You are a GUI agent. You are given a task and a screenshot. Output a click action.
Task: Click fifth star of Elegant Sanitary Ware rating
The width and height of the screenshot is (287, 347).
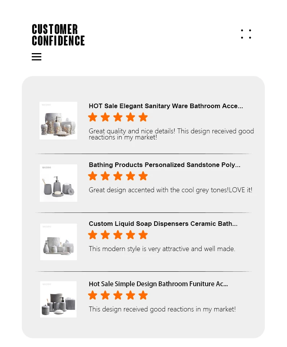tap(143, 117)
